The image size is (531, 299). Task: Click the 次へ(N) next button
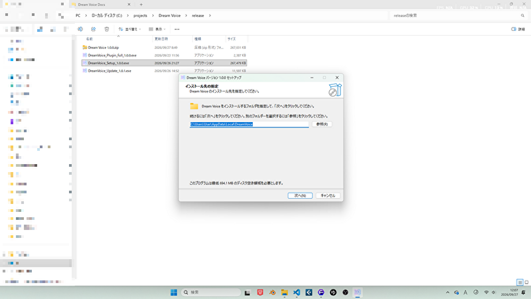300,195
